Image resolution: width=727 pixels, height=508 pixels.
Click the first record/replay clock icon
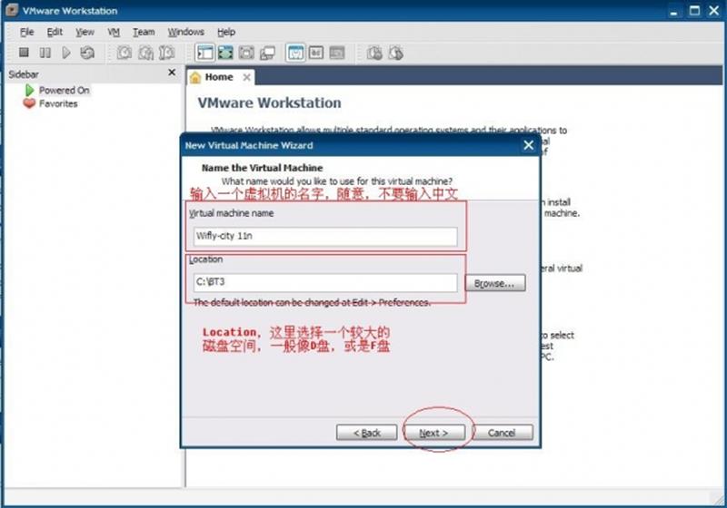tap(374, 53)
